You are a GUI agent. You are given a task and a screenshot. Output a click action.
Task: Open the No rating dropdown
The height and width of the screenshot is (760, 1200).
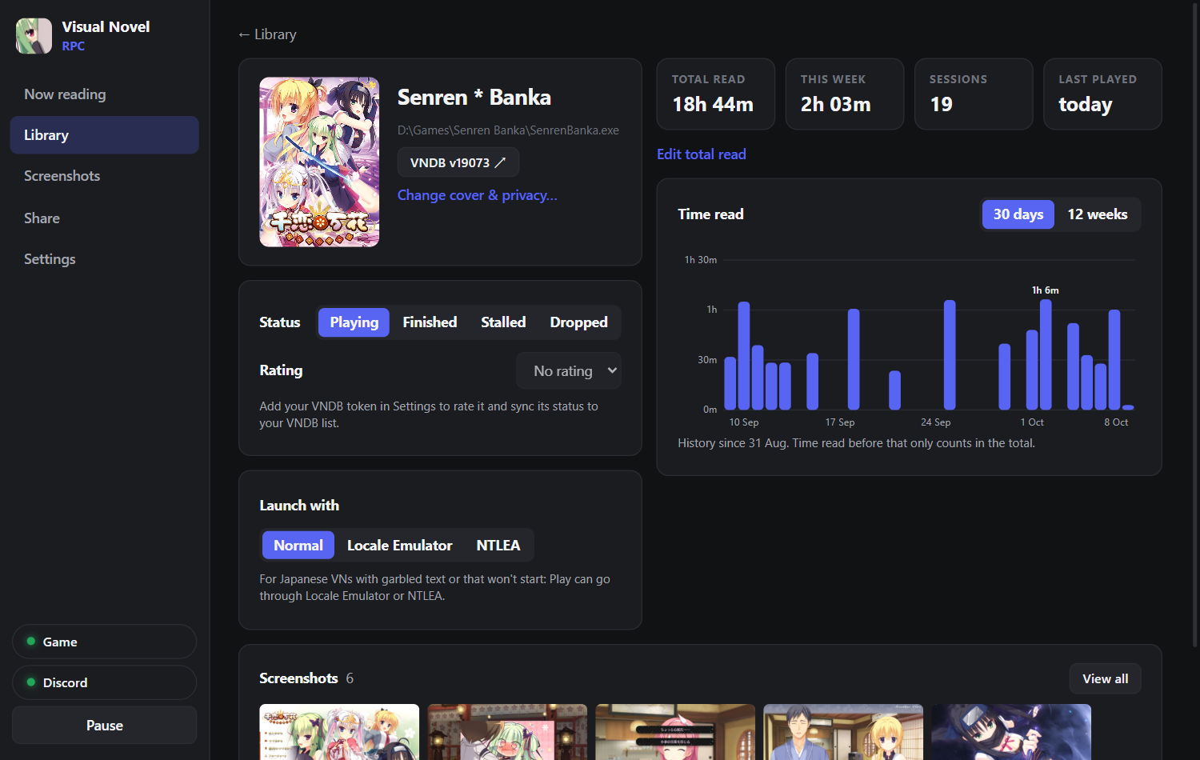(x=569, y=370)
